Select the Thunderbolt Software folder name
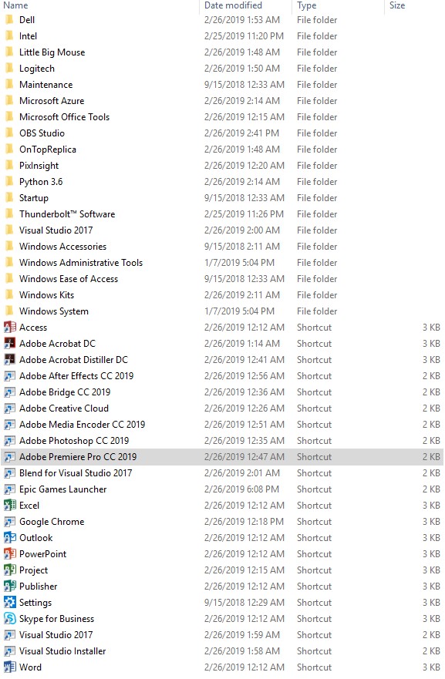The height and width of the screenshot is (679, 445). pos(67,214)
